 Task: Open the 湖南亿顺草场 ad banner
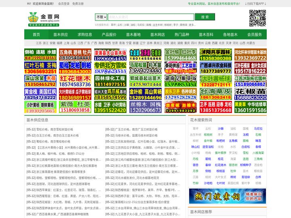pyautogui.click(x=181, y=81)
